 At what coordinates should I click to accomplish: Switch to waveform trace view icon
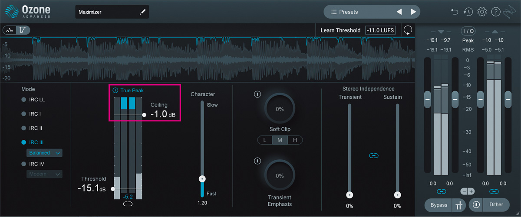(x=10, y=30)
